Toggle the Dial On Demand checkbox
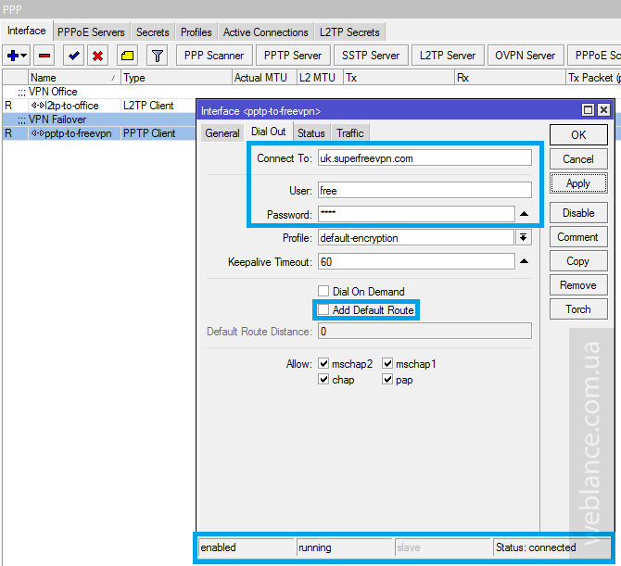Viewport: 621px width, 566px height. click(x=323, y=291)
